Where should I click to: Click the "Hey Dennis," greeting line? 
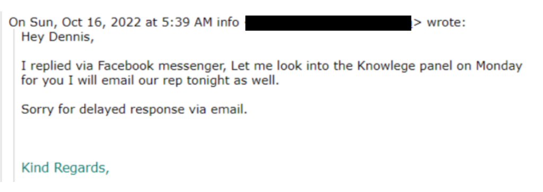(x=57, y=37)
